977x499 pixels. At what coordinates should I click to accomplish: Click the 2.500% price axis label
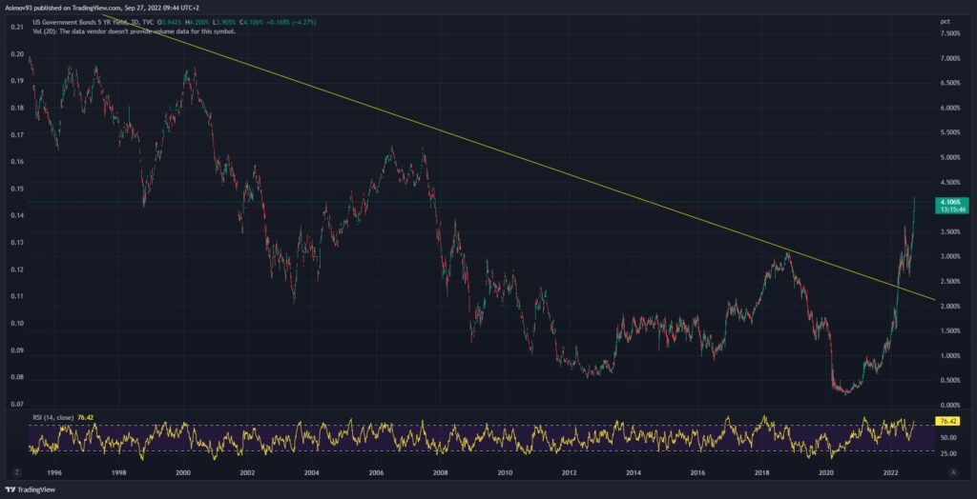click(950, 281)
